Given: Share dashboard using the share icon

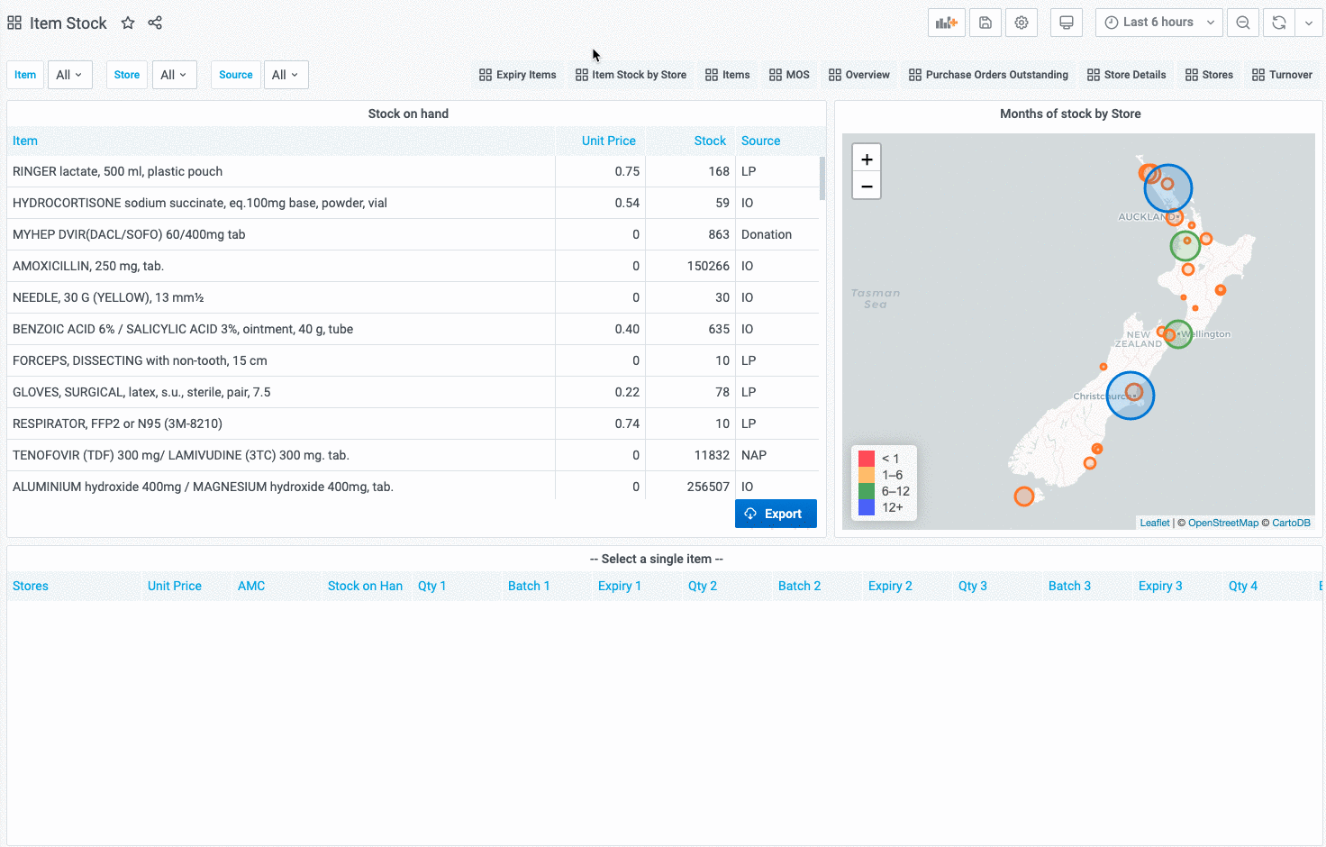Looking at the screenshot, I should click(x=155, y=23).
